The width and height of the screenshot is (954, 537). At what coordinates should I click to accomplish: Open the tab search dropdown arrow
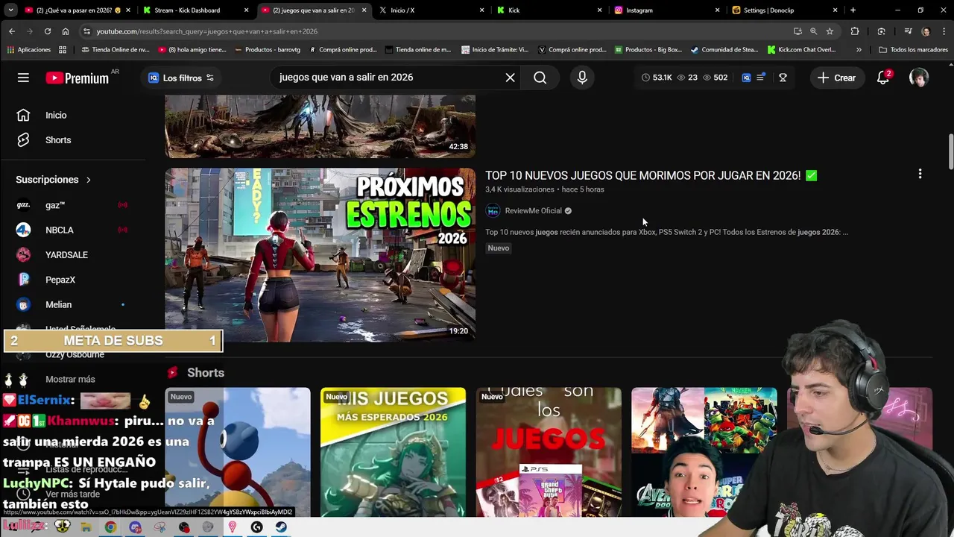coord(10,10)
